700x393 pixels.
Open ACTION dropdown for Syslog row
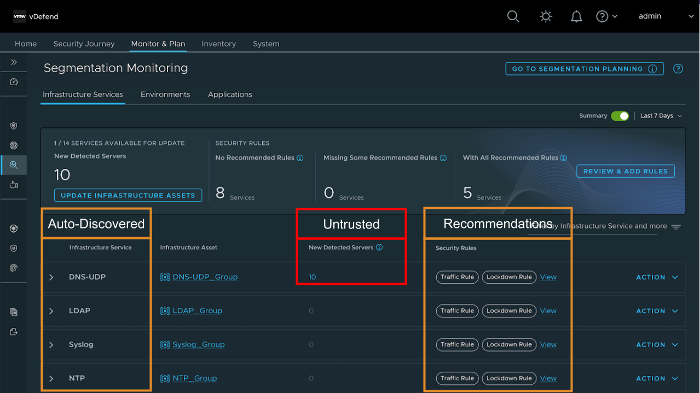[657, 345]
